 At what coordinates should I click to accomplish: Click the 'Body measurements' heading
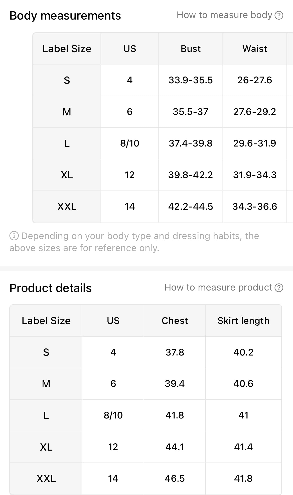pos(65,16)
